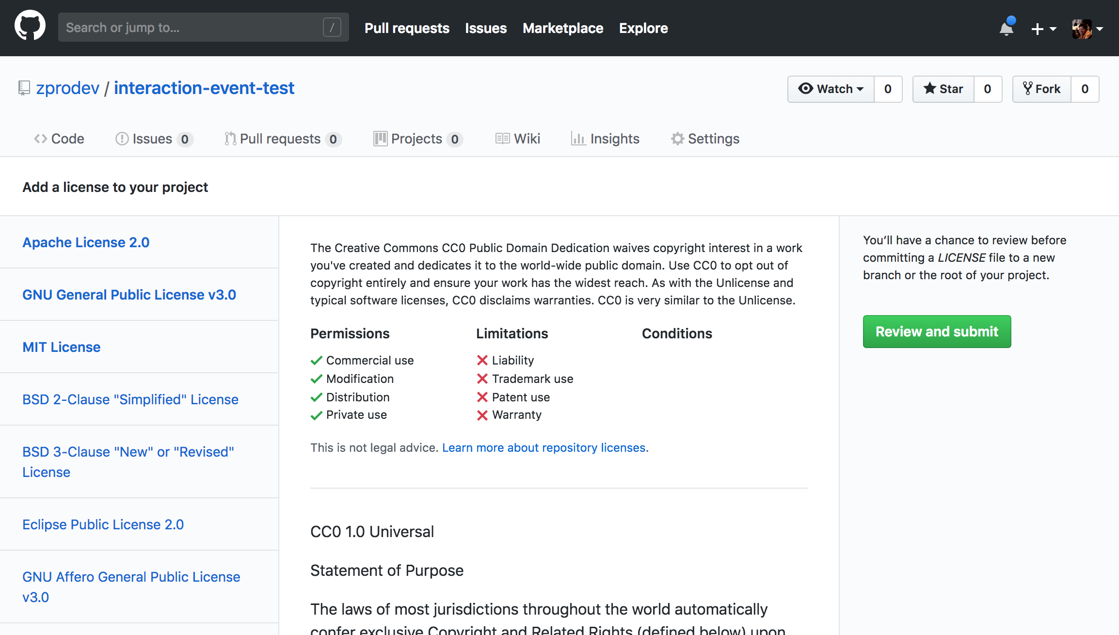Viewport: 1119px width, 635px height.
Task: Expand the plus create-new dropdown
Action: [x=1043, y=29]
